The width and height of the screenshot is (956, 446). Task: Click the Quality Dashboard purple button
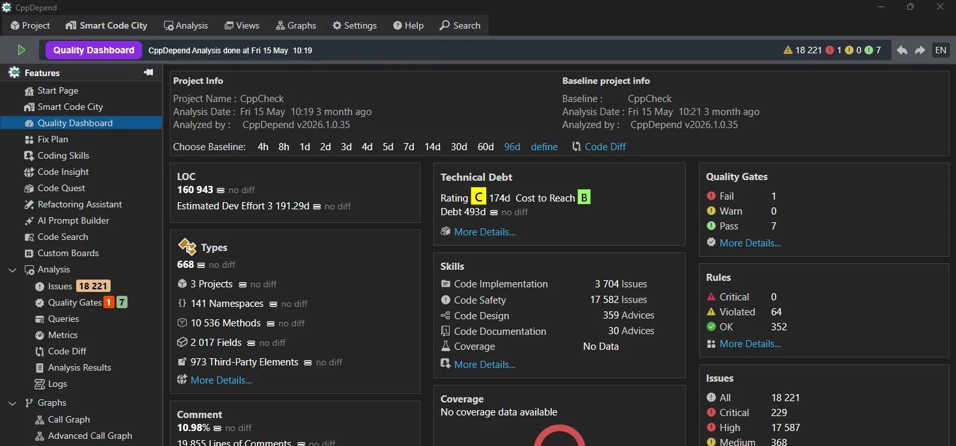[x=94, y=50]
